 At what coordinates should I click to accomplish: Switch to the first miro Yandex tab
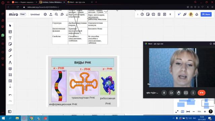[24, 2]
